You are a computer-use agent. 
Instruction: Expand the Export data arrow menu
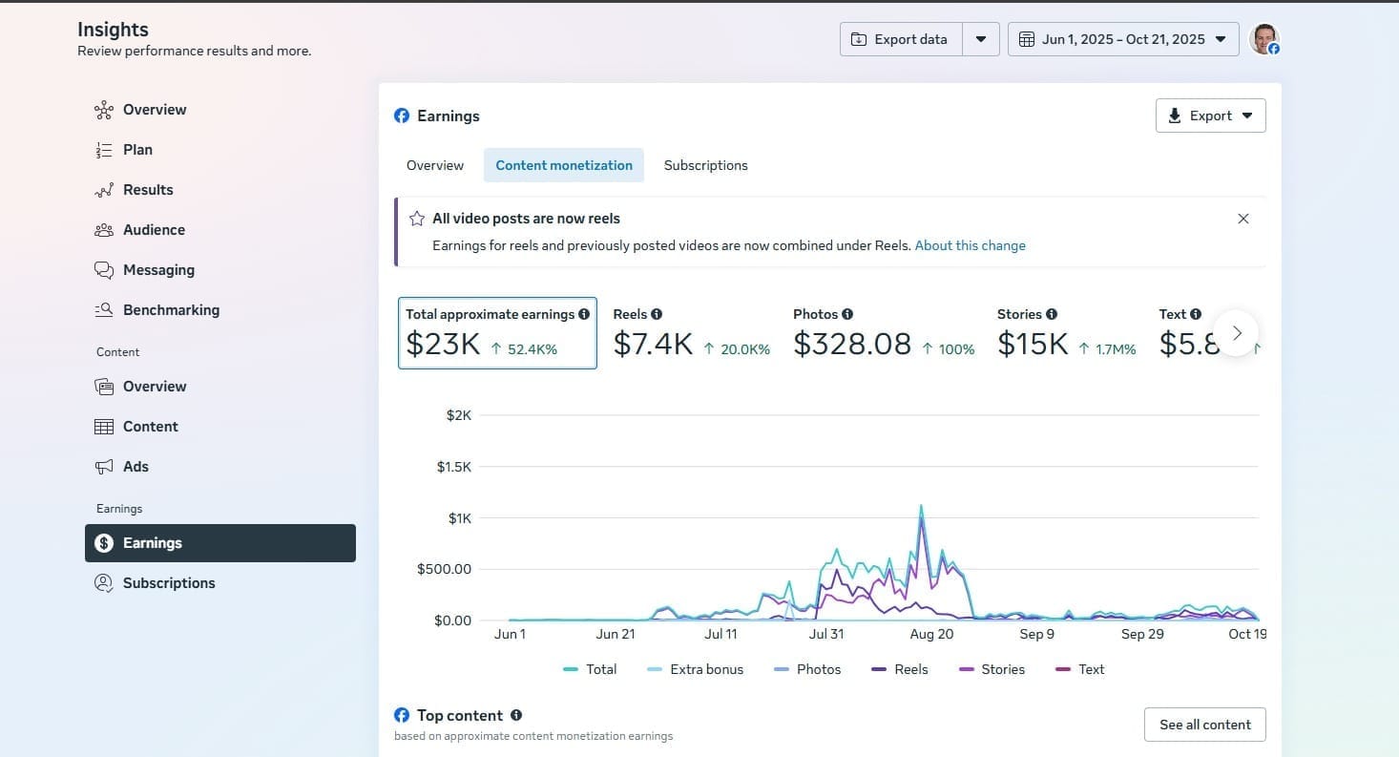point(980,39)
